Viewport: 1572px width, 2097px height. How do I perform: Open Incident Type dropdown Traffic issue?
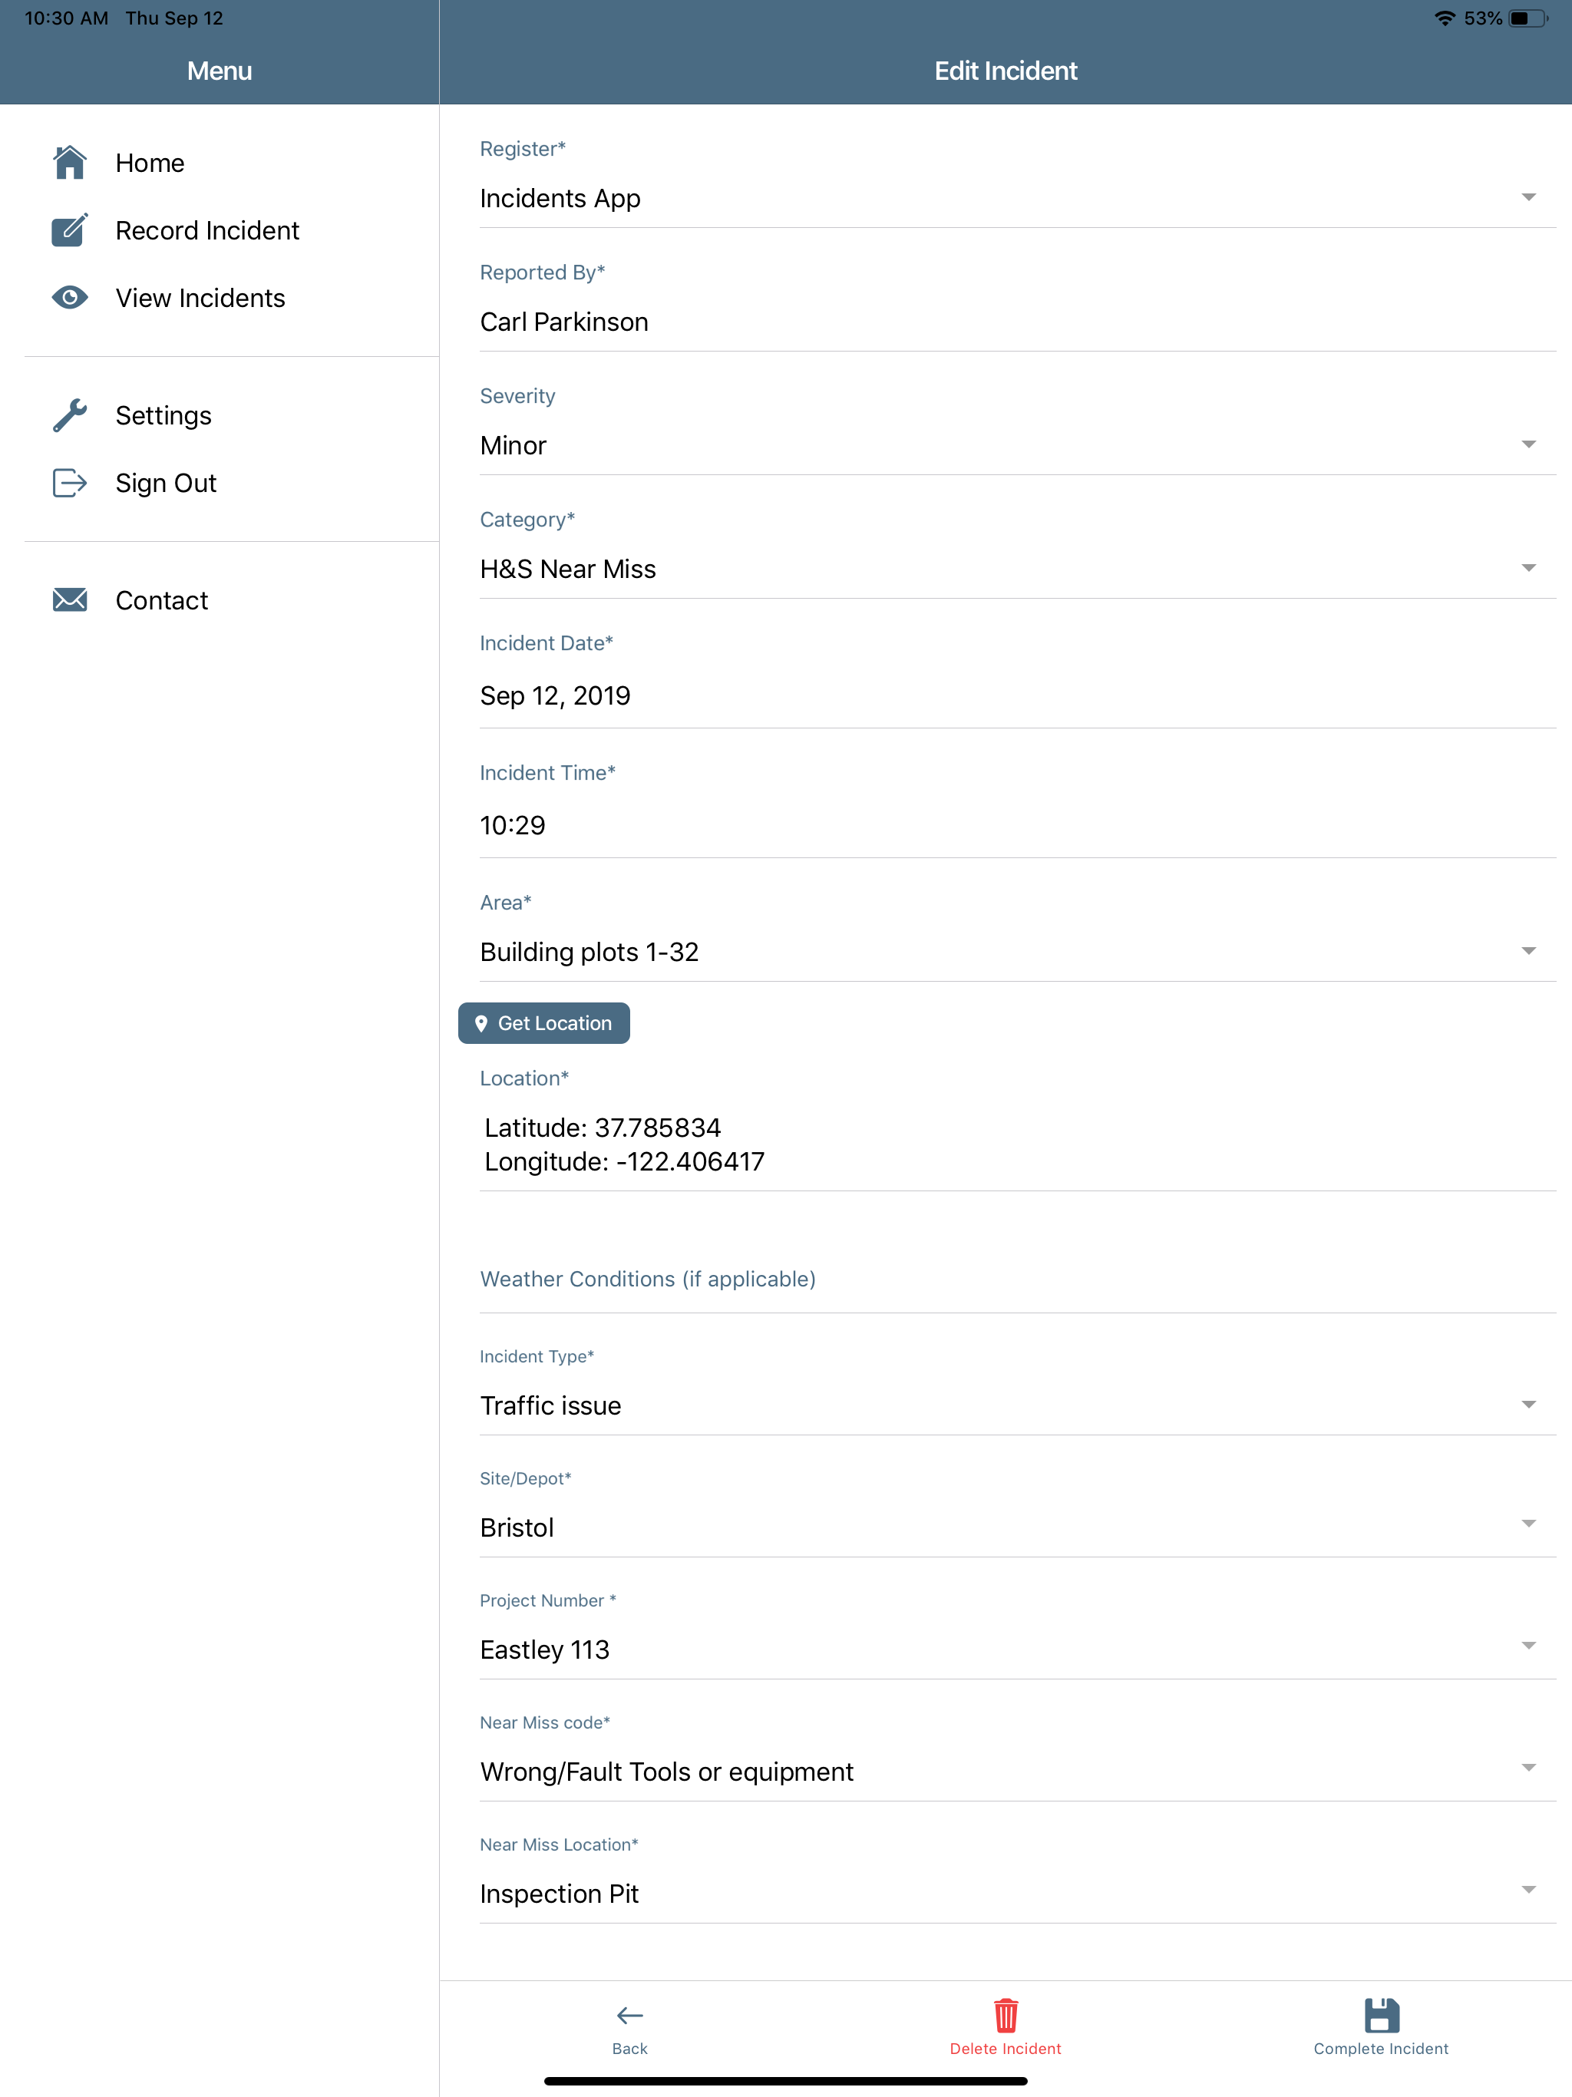coord(1017,1406)
